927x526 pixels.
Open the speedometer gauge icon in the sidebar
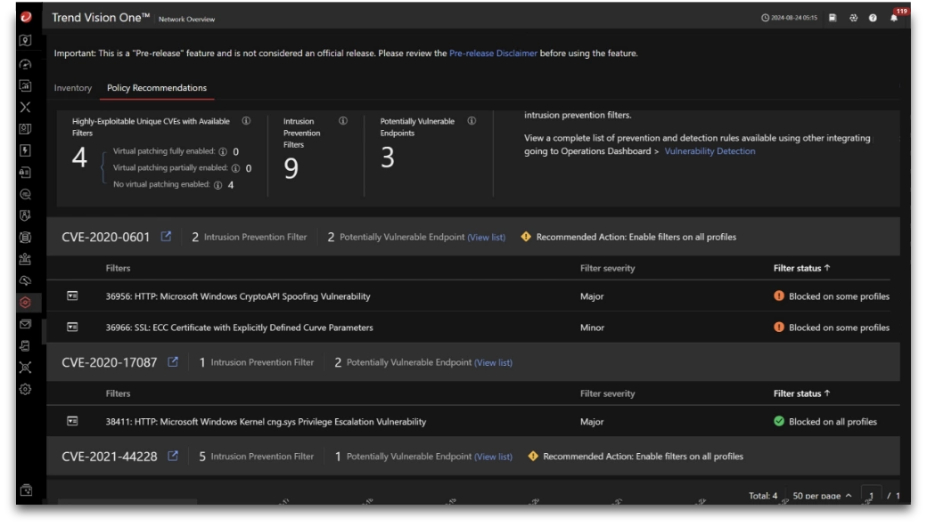click(x=26, y=64)
